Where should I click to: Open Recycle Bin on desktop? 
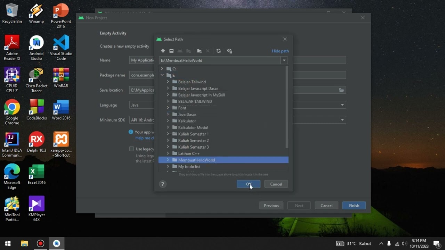12,14
